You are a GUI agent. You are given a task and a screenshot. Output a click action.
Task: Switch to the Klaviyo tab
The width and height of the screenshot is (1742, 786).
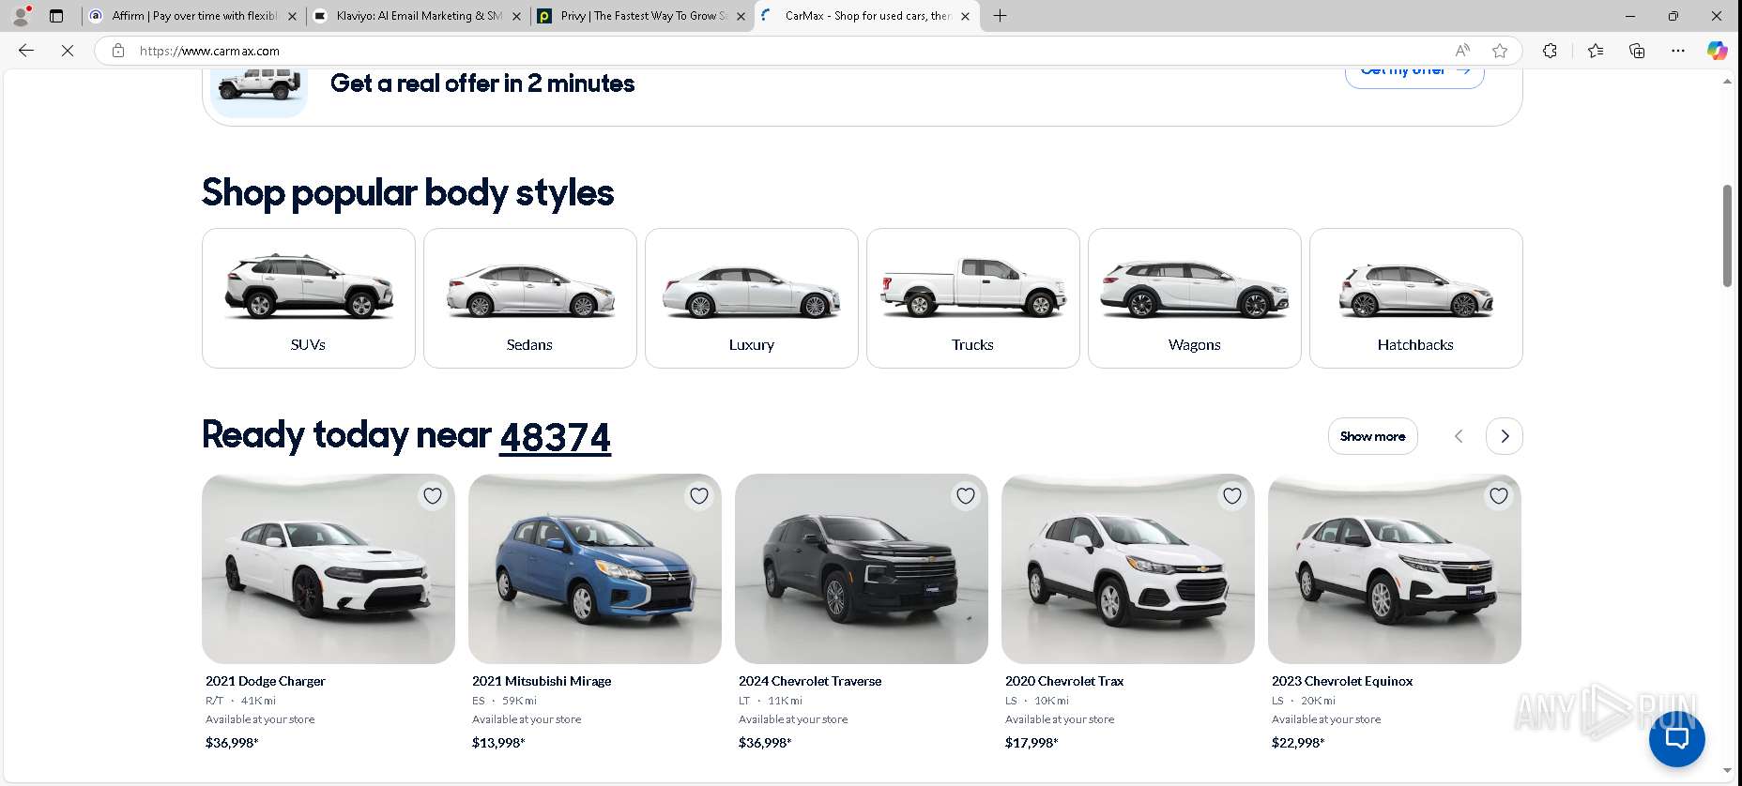417,16
